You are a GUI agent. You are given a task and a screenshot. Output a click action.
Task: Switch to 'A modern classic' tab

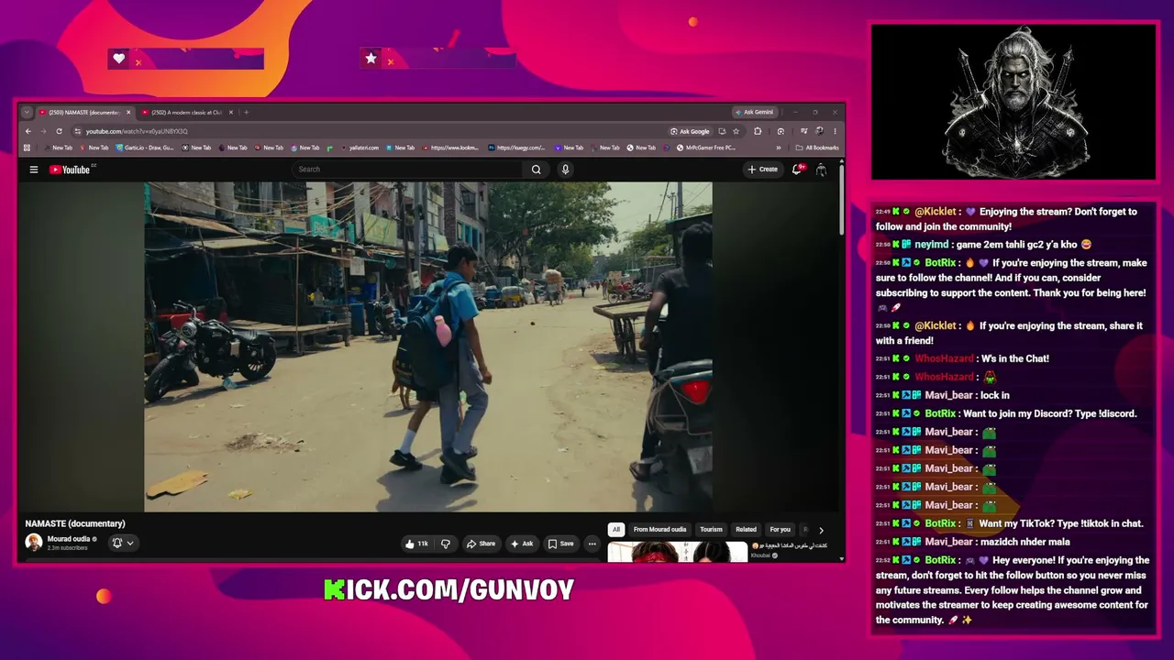tap(185, 112)
